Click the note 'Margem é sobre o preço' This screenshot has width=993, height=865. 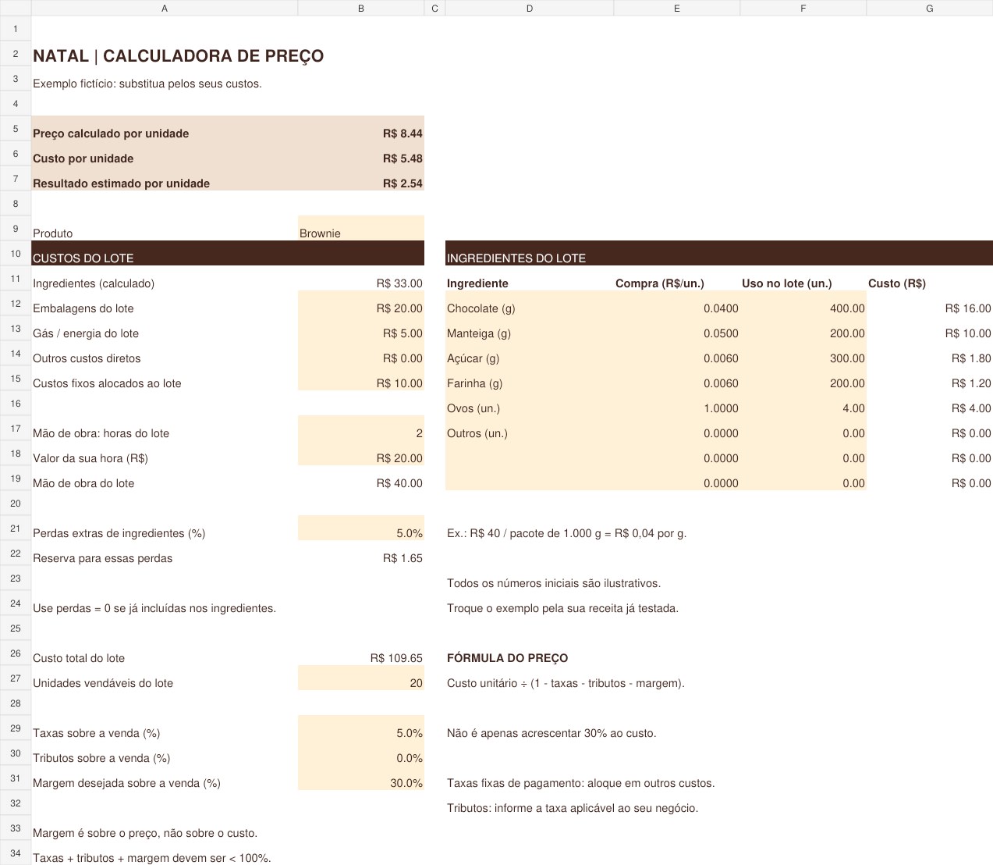145,833
